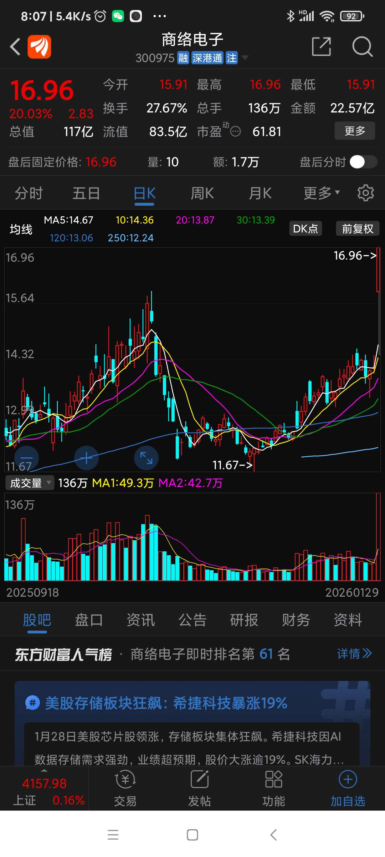Switch to 月K chart tab
This screenshot has height=857, width=385.
[x=260, y=193]
